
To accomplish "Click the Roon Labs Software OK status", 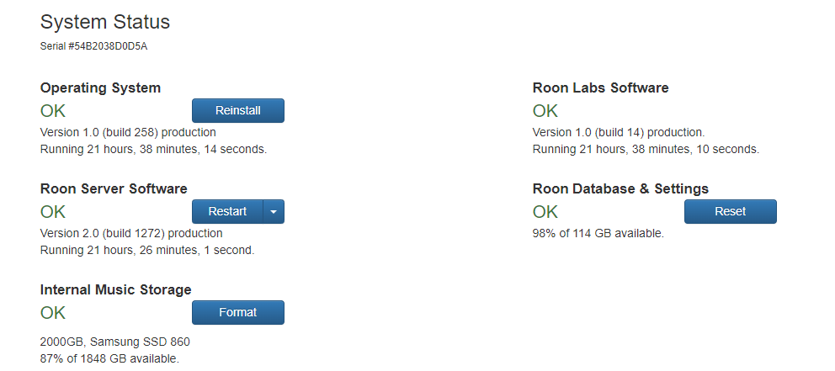I will point(545,111).
